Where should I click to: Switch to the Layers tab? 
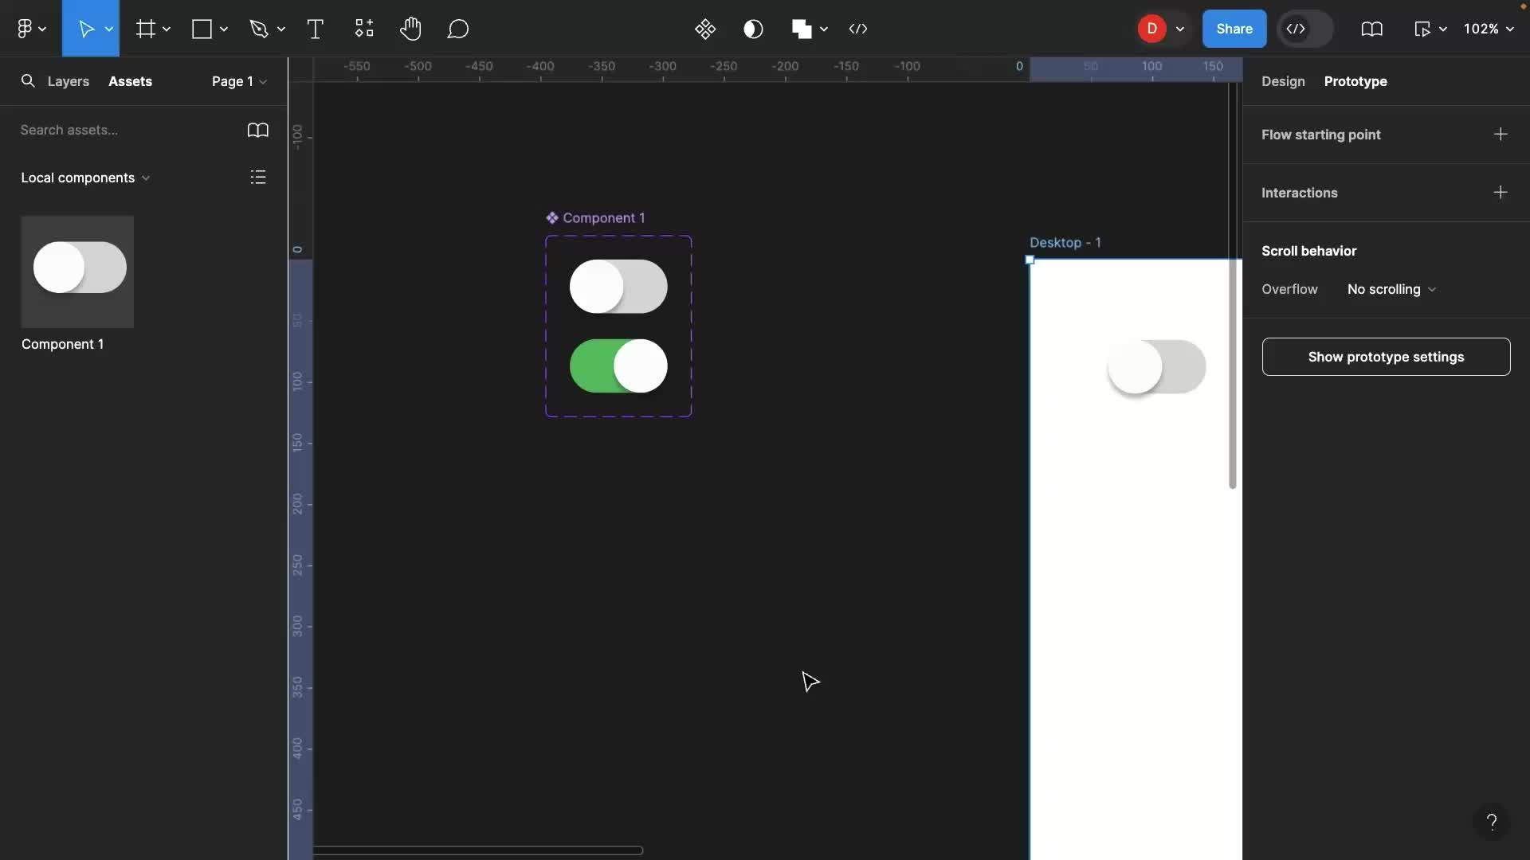pyautogui.click(x=68, y=81)
